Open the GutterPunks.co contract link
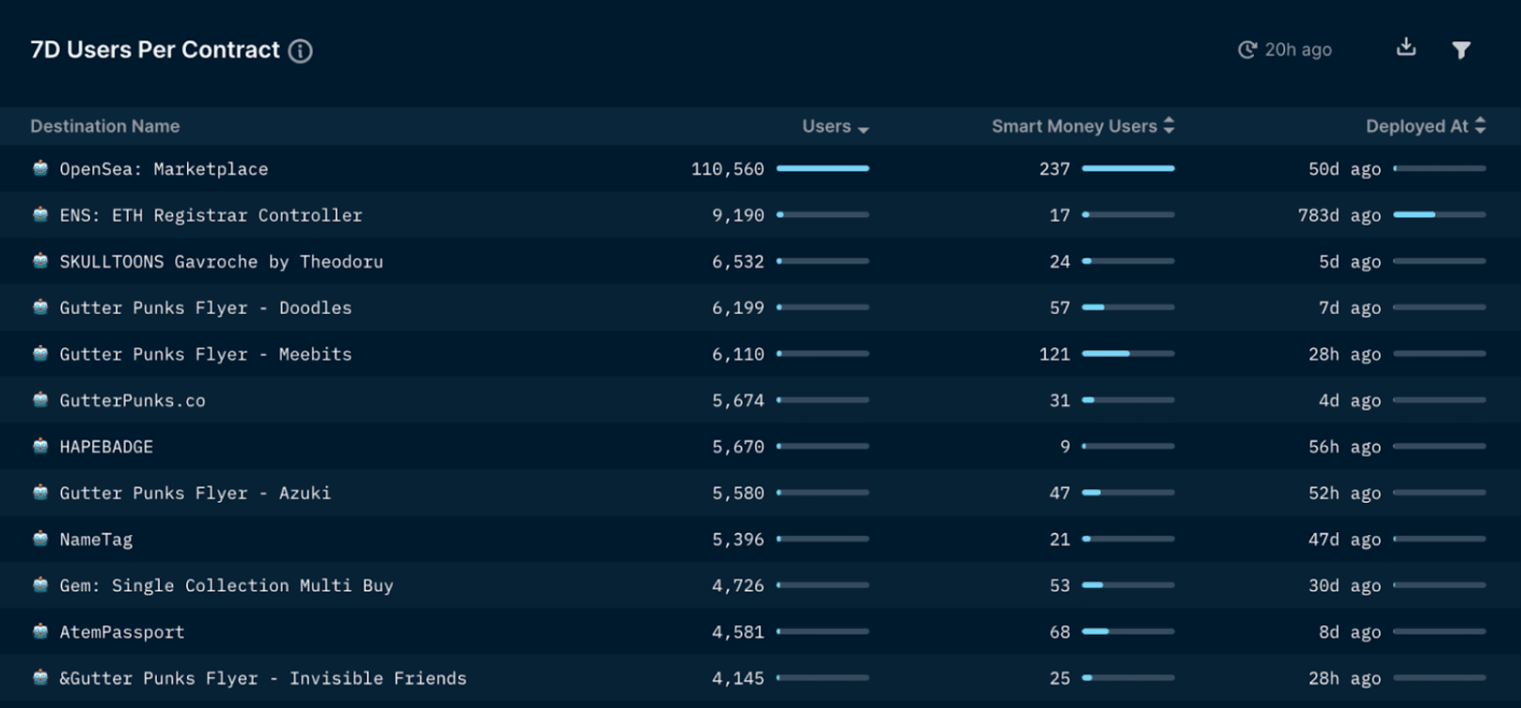Viewport: 1521px width, 708px height. 133,401
